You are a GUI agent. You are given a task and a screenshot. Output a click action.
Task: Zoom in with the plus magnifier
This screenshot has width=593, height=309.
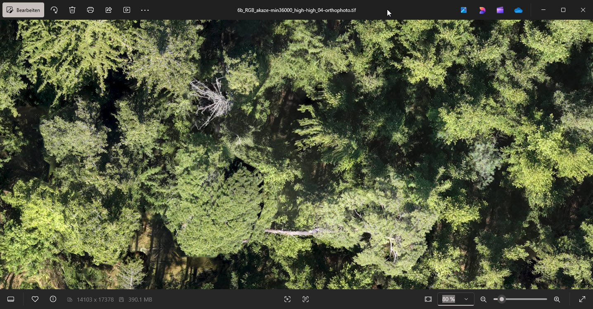pos(556,299)
